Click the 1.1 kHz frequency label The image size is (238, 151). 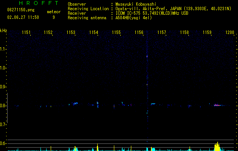[x=3, y=49]
